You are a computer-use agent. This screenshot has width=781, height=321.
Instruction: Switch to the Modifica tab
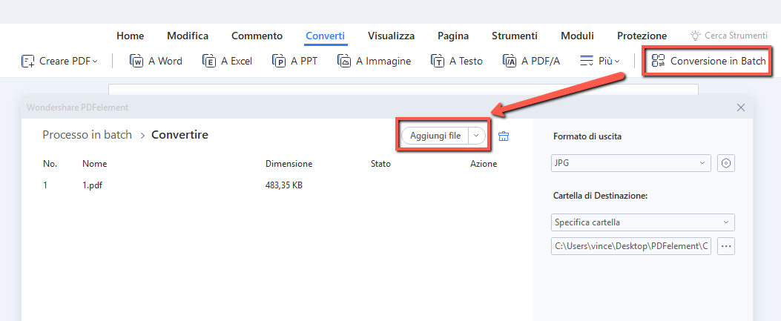click(188, 36)
